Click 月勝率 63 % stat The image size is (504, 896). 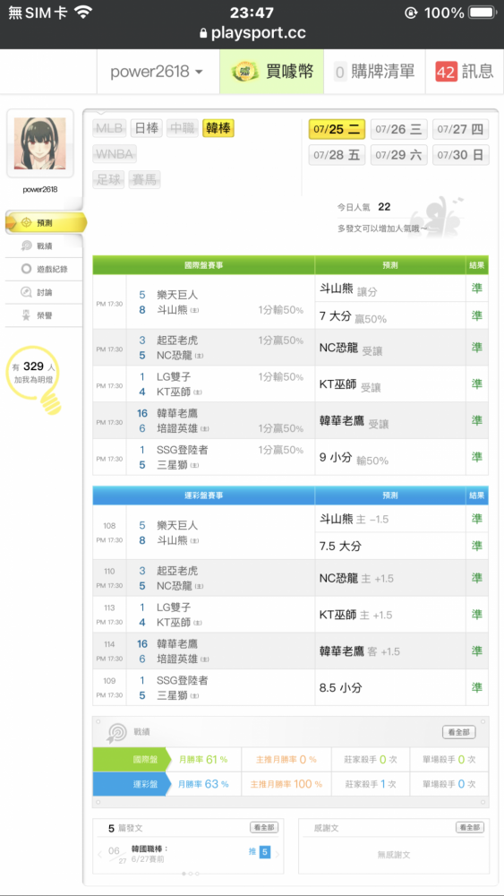coord(203,784)
